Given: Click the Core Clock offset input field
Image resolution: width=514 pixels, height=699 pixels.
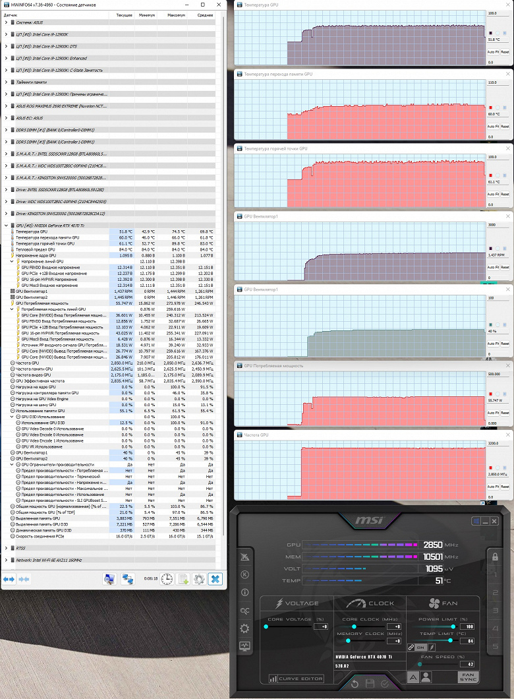Looking at the screenshot, I should (394, 626).
